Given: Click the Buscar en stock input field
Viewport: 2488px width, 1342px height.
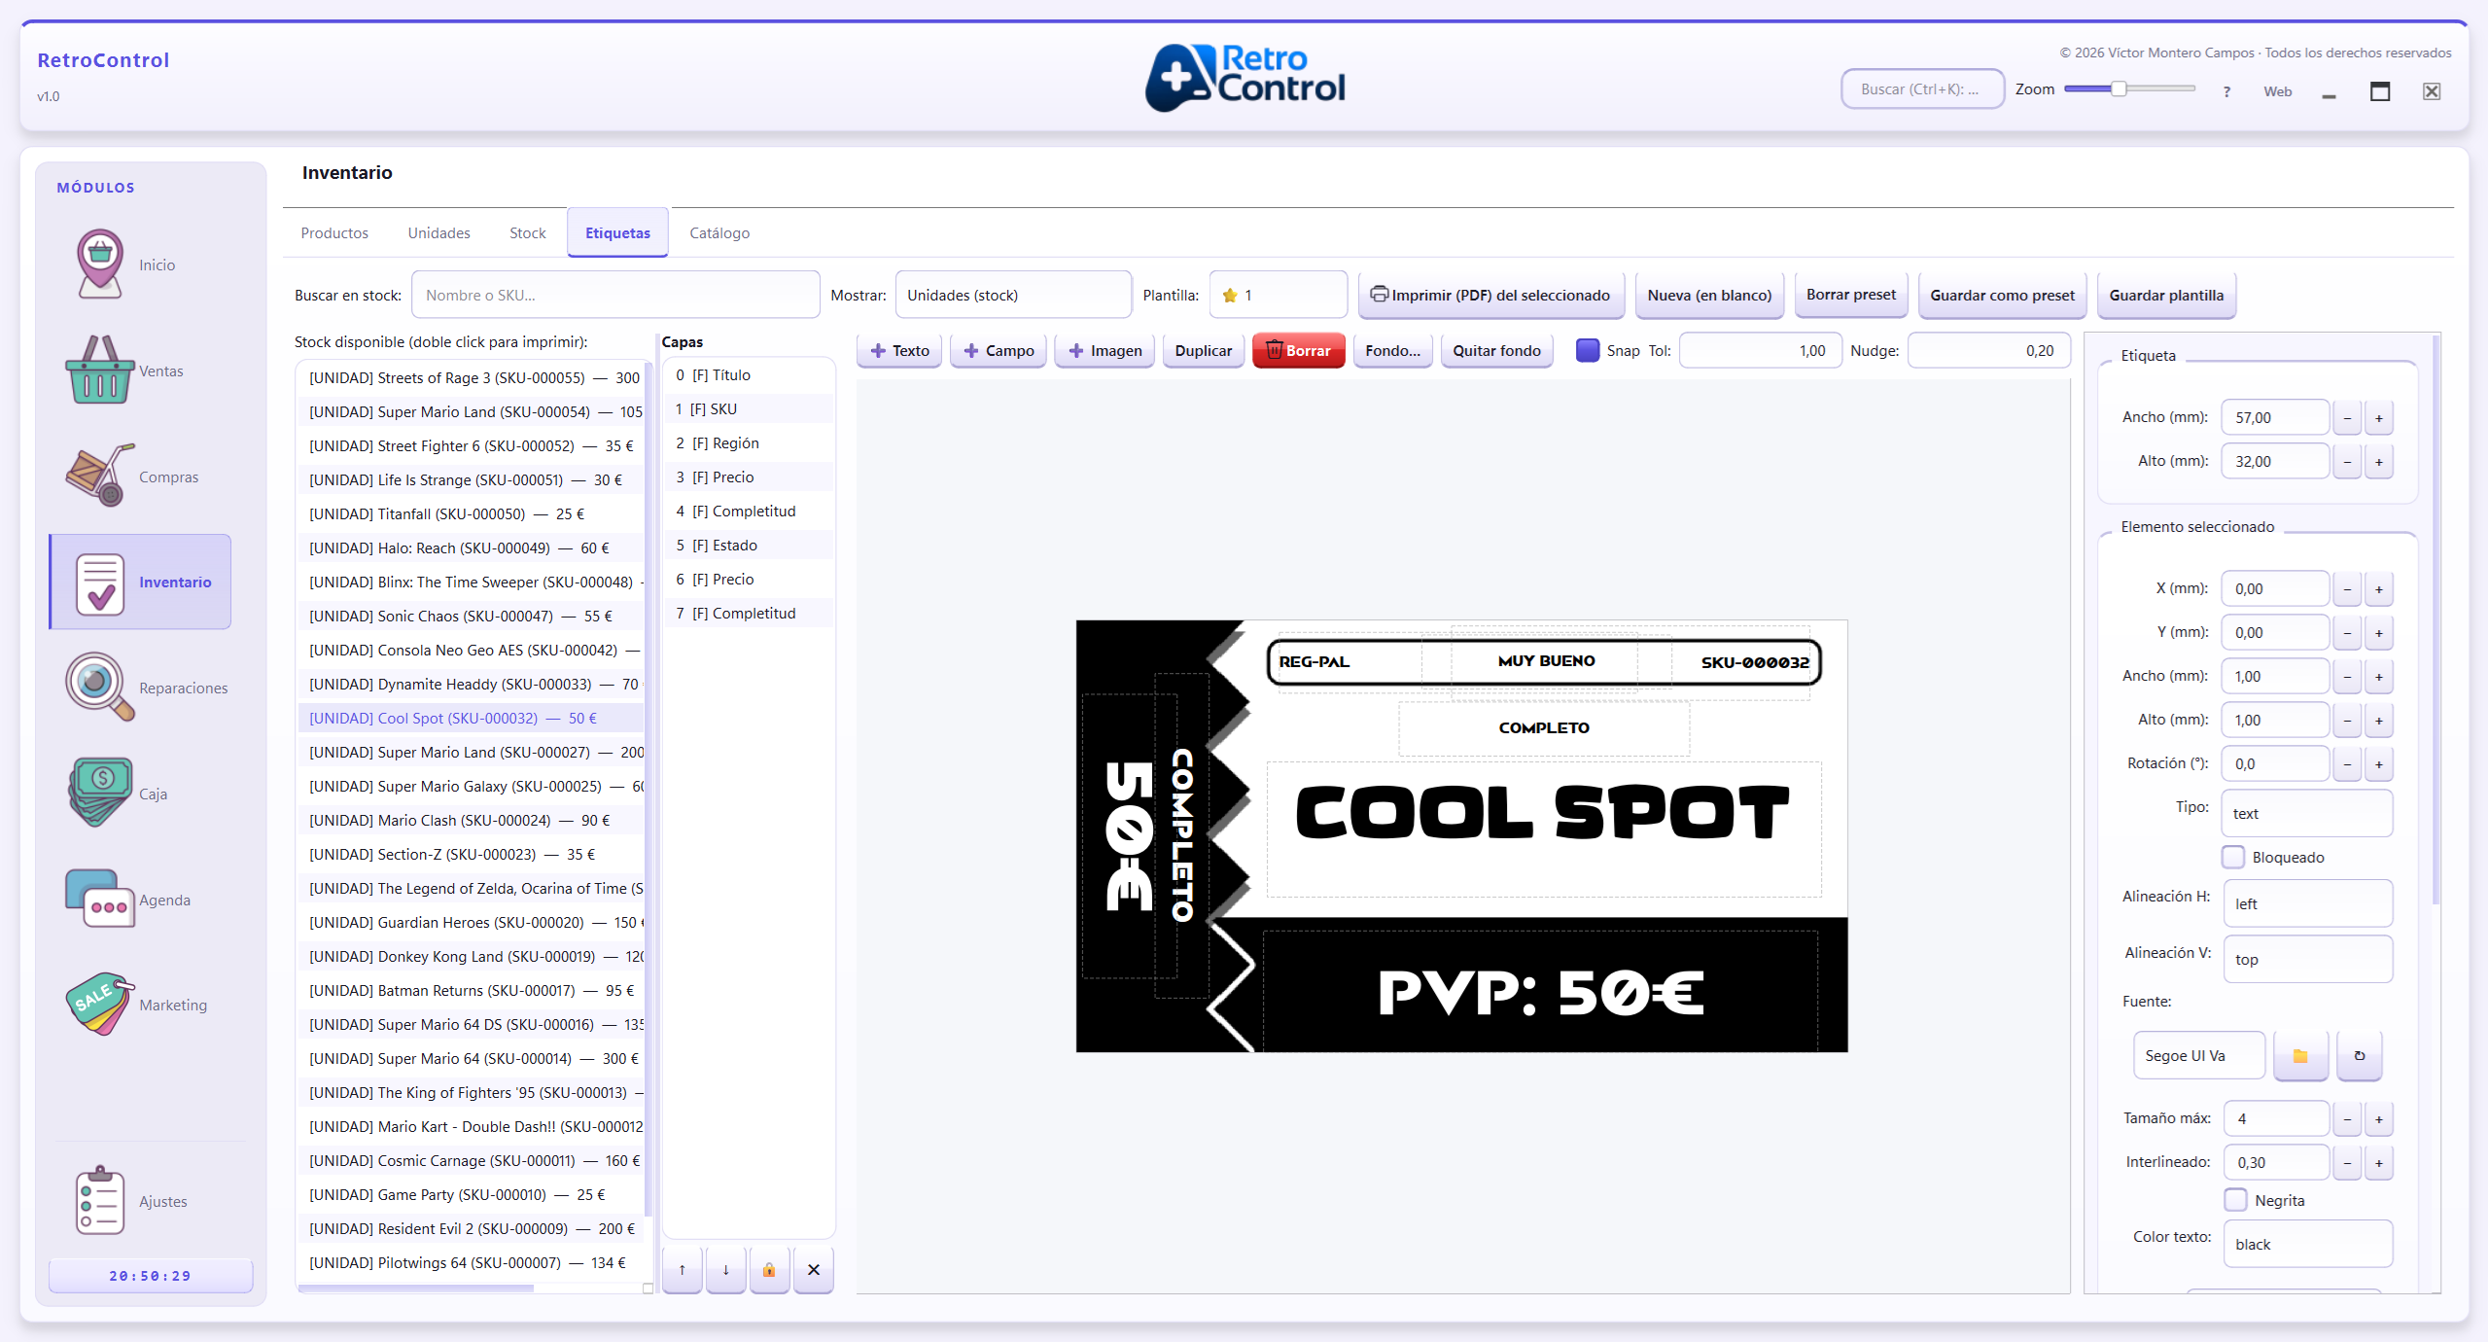Looking at the screenshot, I should pyautogui.click(x=614, y=295).
